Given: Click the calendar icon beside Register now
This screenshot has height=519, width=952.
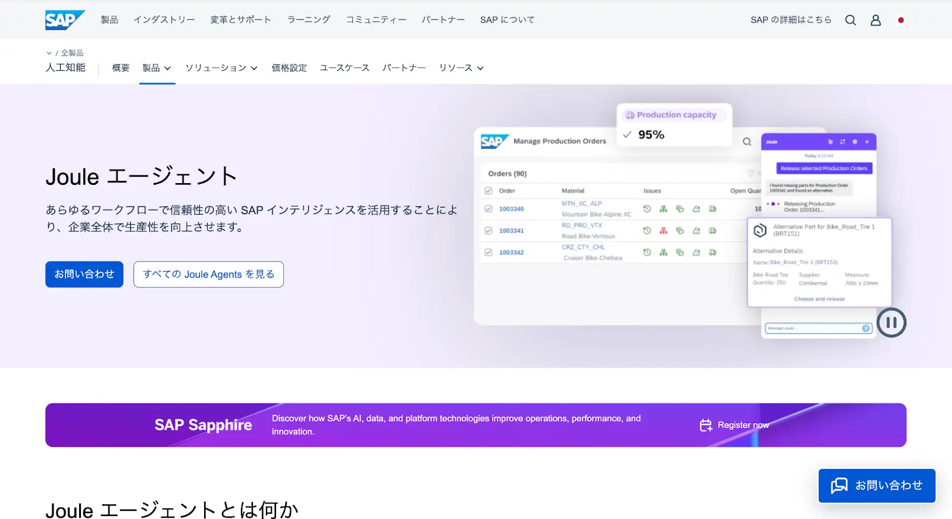Looking at the screenshot, I should (706, 425).
